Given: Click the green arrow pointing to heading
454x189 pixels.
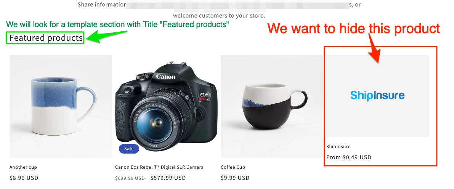Looking at the screenshot, I should point(107,37).
